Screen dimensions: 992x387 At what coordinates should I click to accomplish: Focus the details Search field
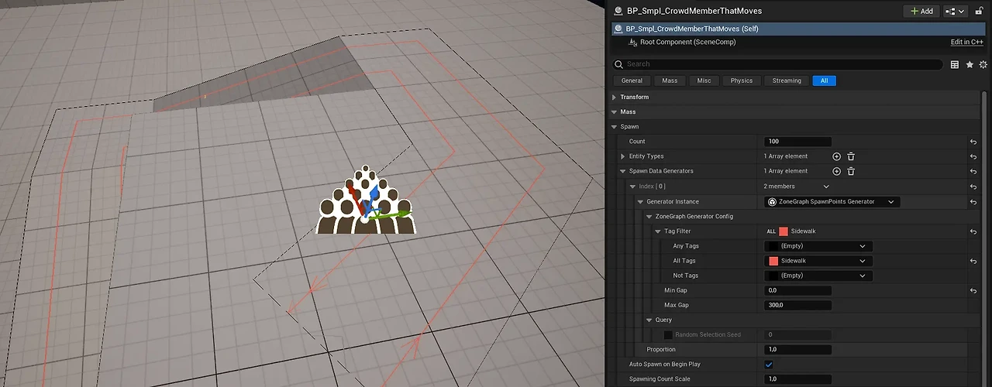[777, 64]
